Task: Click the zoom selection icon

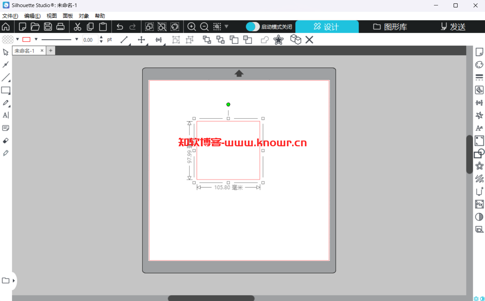Action: (217, 27)
